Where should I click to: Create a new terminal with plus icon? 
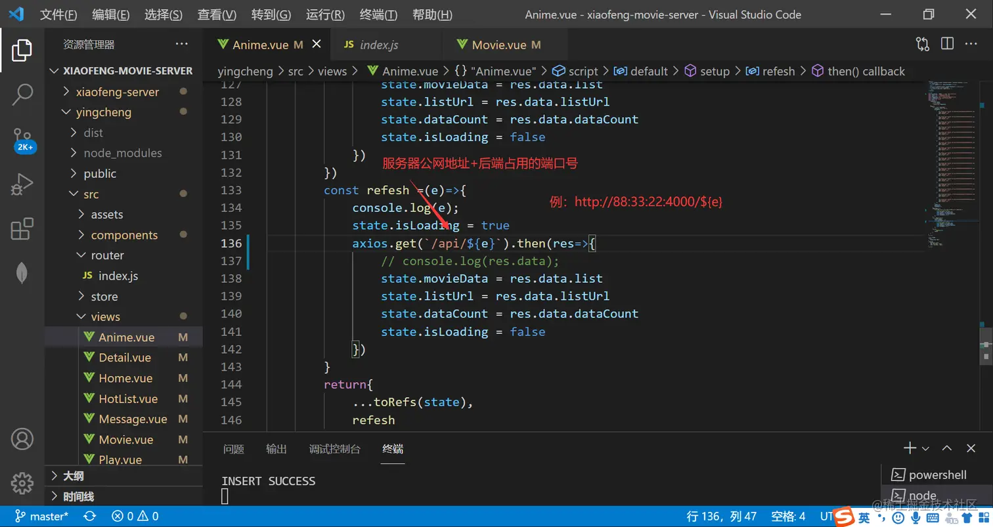[910, 448]
